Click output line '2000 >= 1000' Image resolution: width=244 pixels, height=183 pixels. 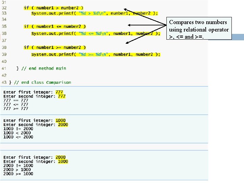[18, 174]
